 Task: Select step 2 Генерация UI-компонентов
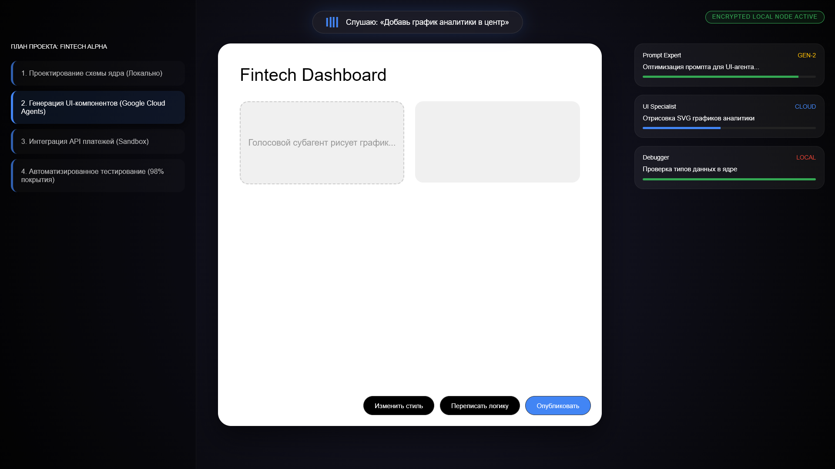pyautogui.click(x=98, y=107)
